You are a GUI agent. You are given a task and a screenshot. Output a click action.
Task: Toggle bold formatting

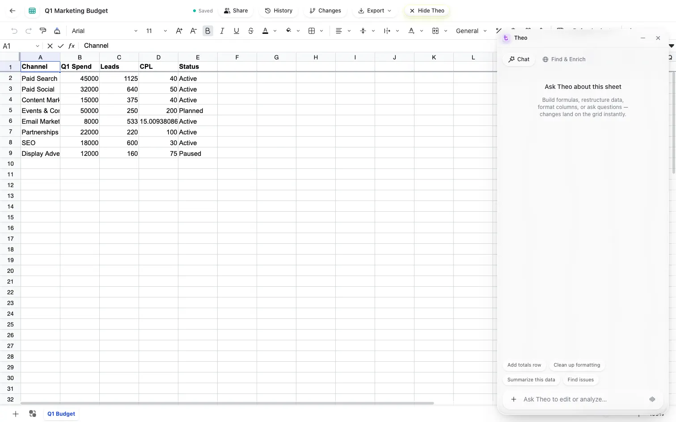[208, 31]
